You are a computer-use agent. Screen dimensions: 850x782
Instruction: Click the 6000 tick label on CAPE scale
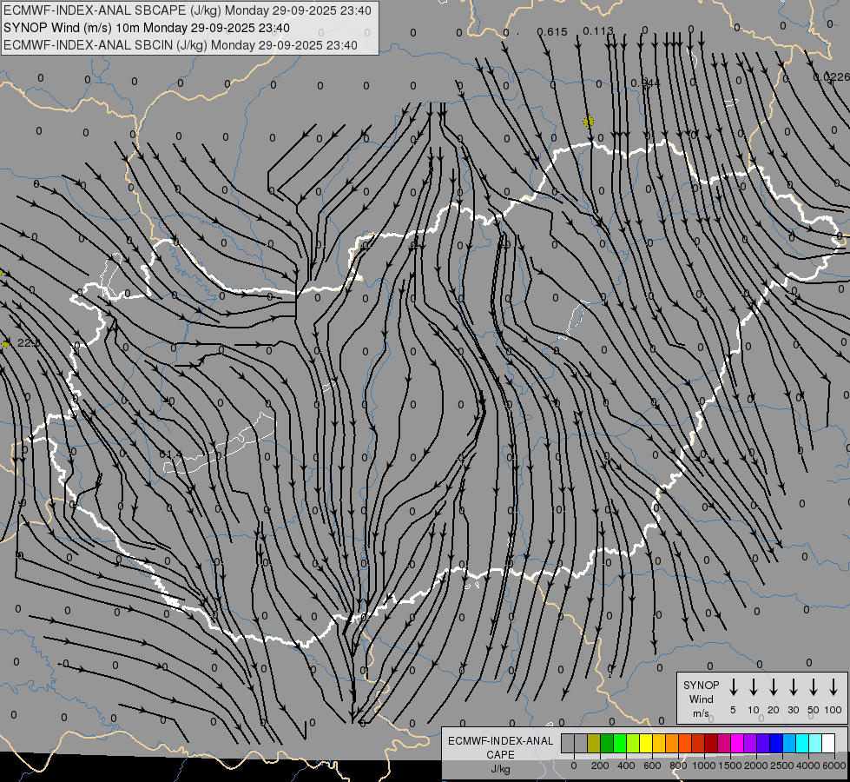click(x=834, y=765)
